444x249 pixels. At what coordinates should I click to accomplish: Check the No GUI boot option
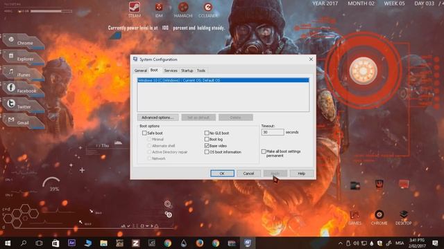pos(207,133)
